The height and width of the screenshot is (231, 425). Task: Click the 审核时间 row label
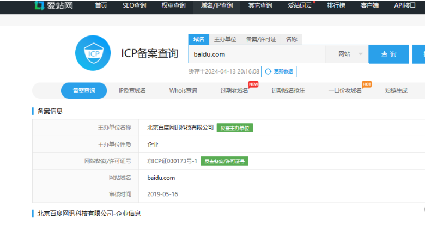click(120, 194)
